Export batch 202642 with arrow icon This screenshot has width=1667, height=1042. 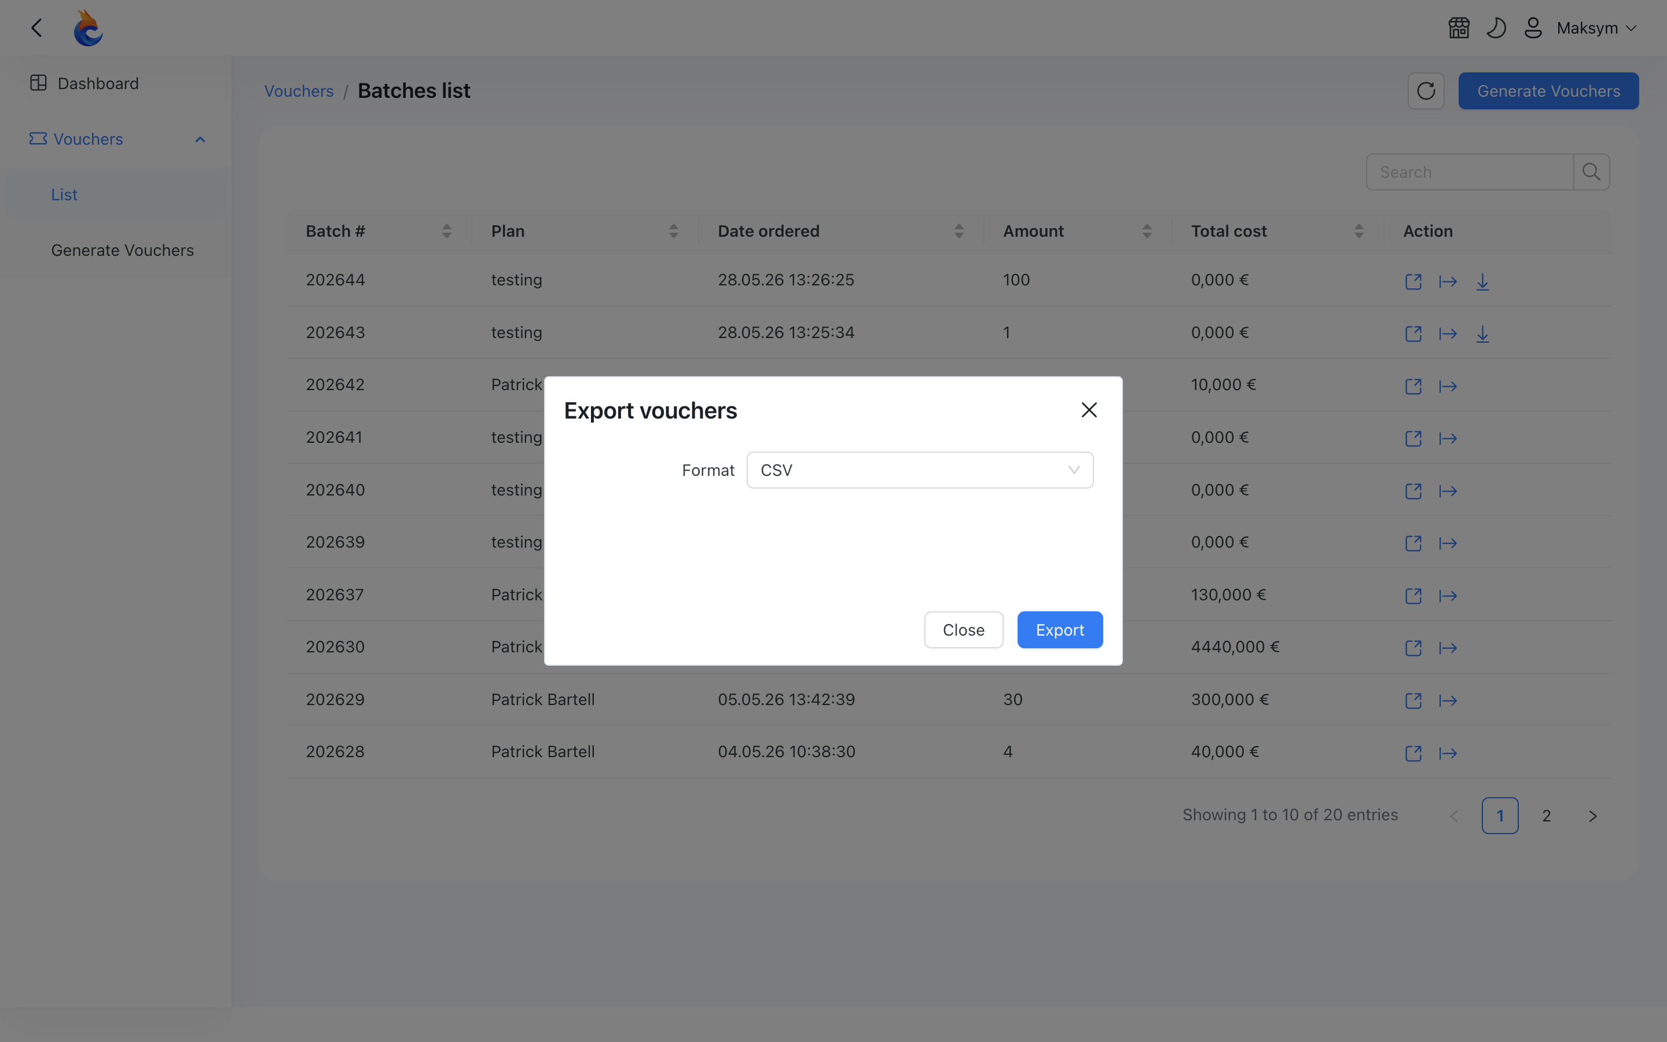coord(1448,386)
